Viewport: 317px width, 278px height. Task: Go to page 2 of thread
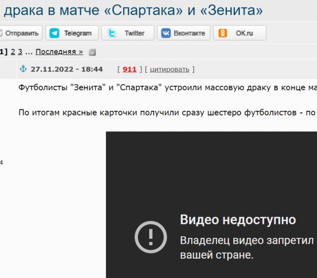13,52
